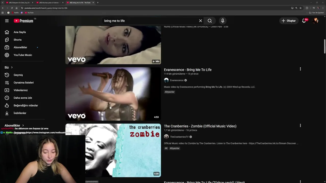This screenshot has height=183, width=326.
Task: Open the tab search dropdown arrow
Action: [x=3, y=3]
